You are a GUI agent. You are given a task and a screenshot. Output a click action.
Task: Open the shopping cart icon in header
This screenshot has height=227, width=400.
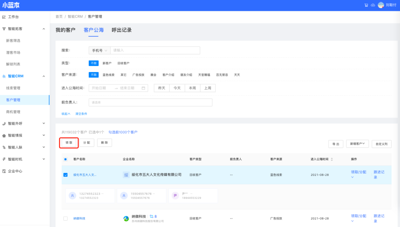click(366, 5)
